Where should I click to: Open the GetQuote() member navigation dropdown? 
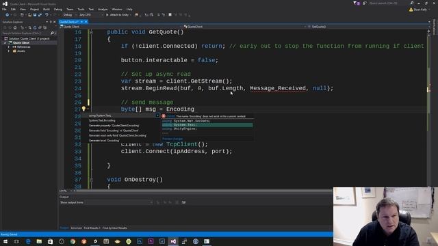(x=367, y=27)
